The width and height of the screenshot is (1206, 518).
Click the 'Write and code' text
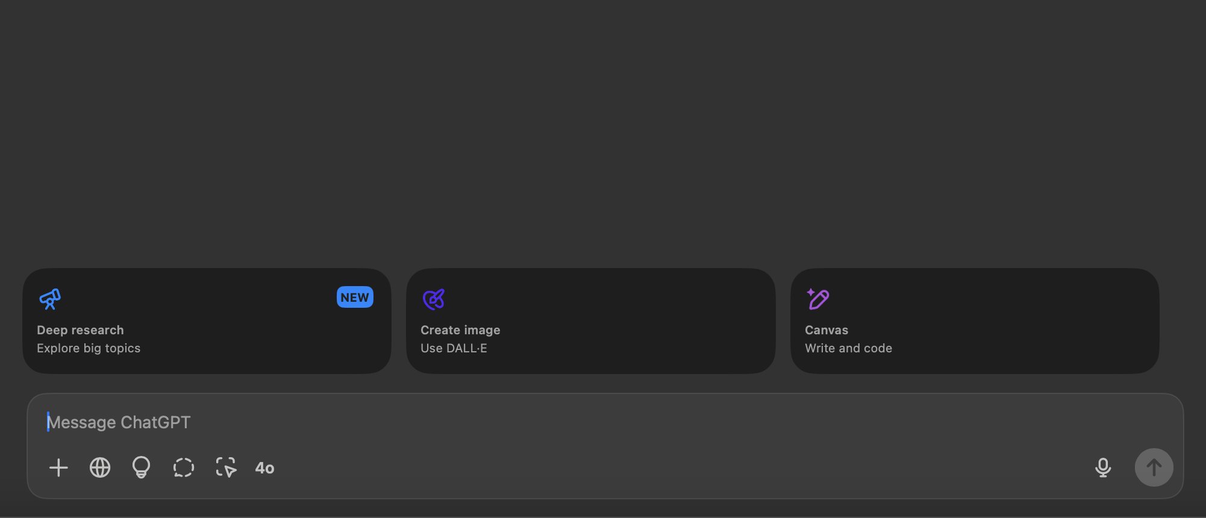[848, 348]
